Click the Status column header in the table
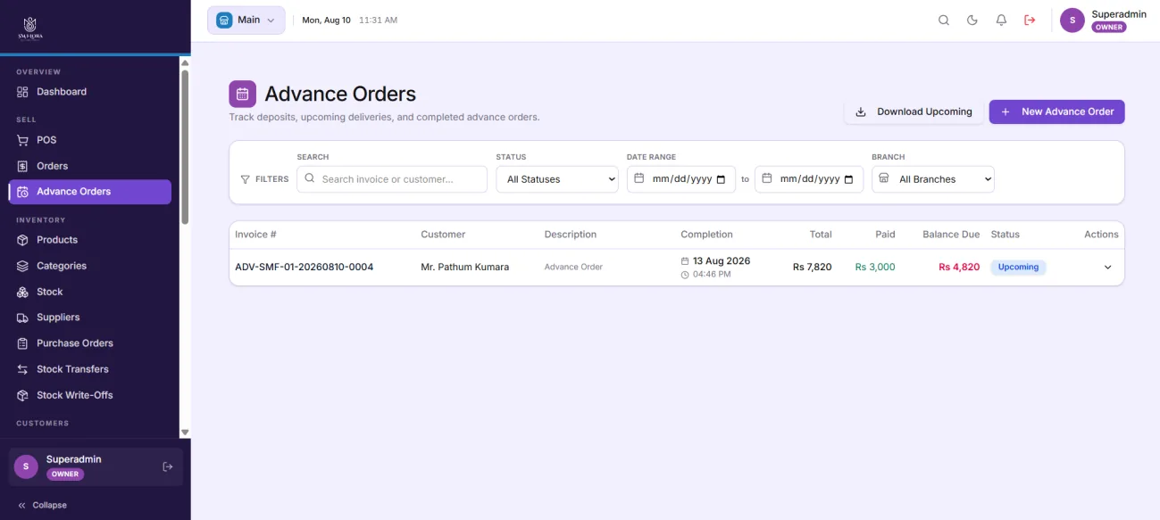 coord(1005,235)
